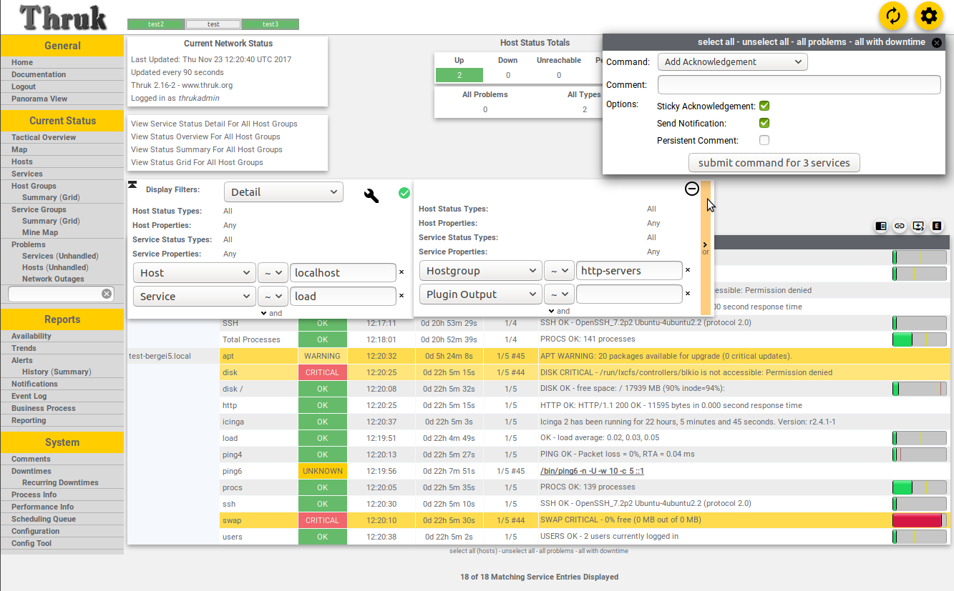Click the green checkmark apply filter icon

[404, 193]
